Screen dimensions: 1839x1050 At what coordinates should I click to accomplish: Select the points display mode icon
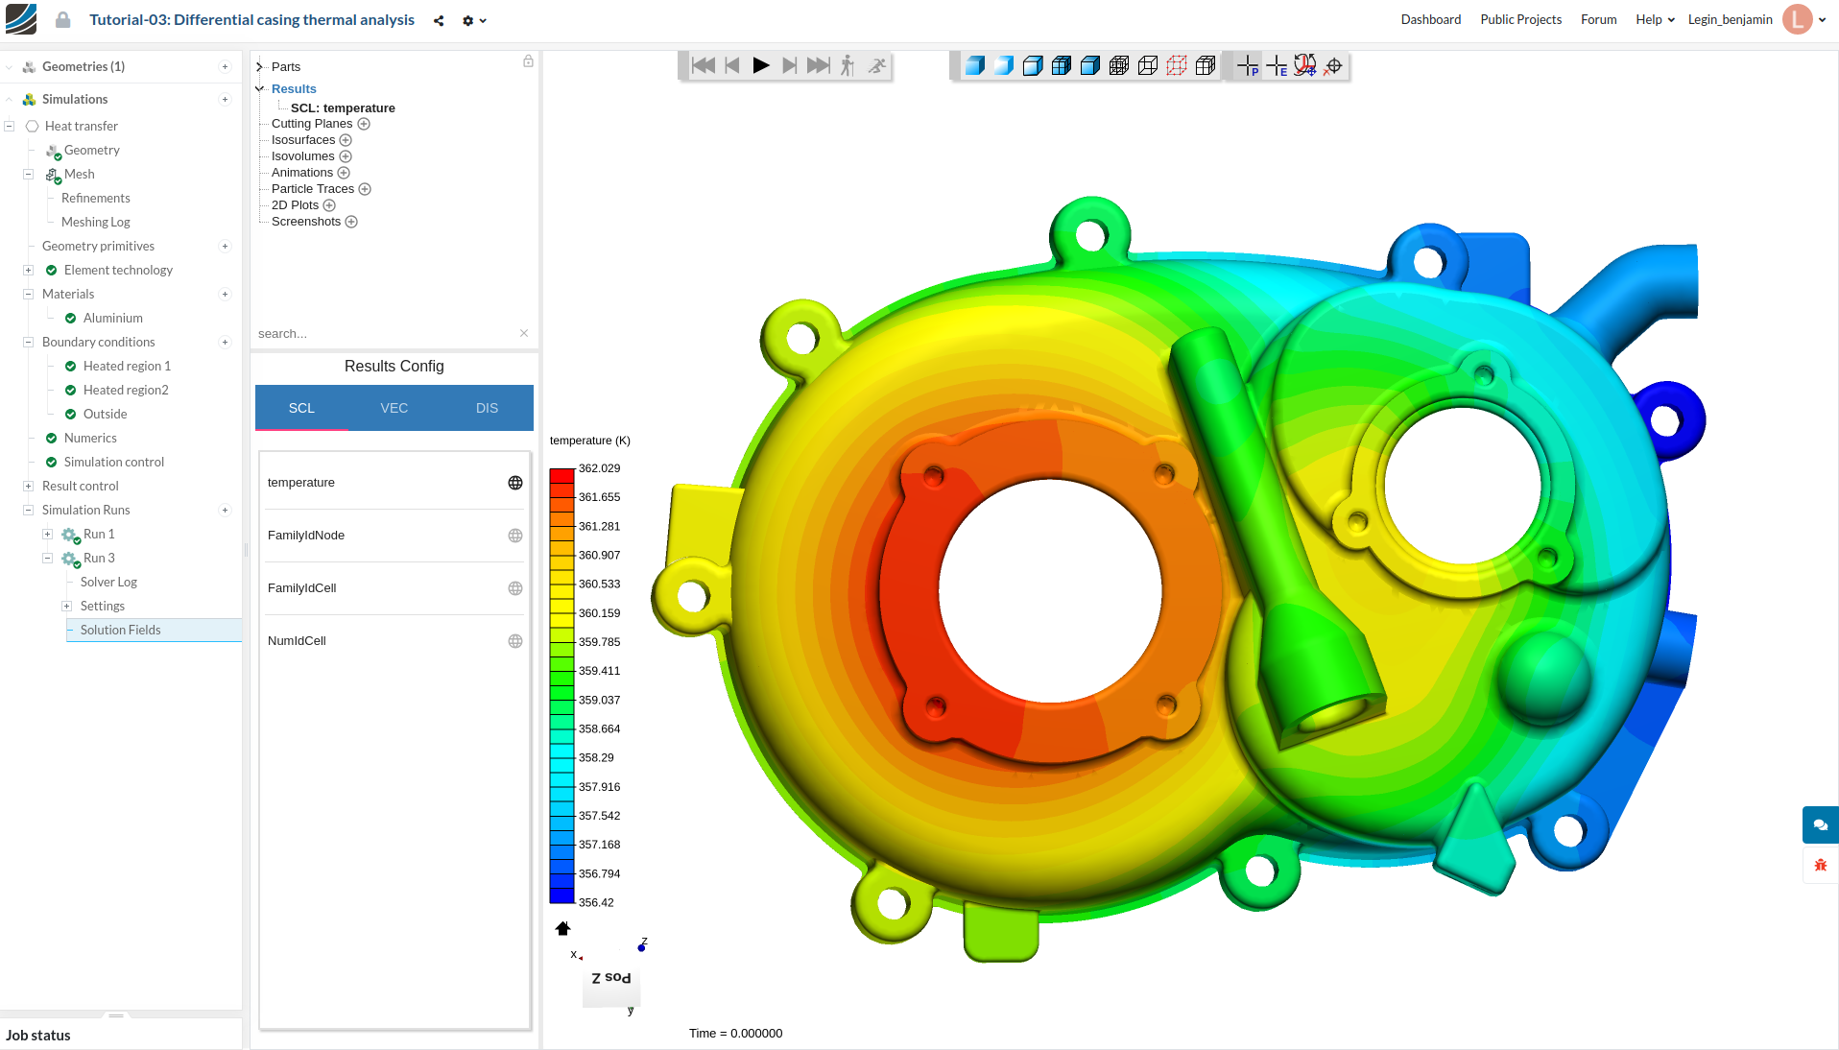coord(1177,65)
